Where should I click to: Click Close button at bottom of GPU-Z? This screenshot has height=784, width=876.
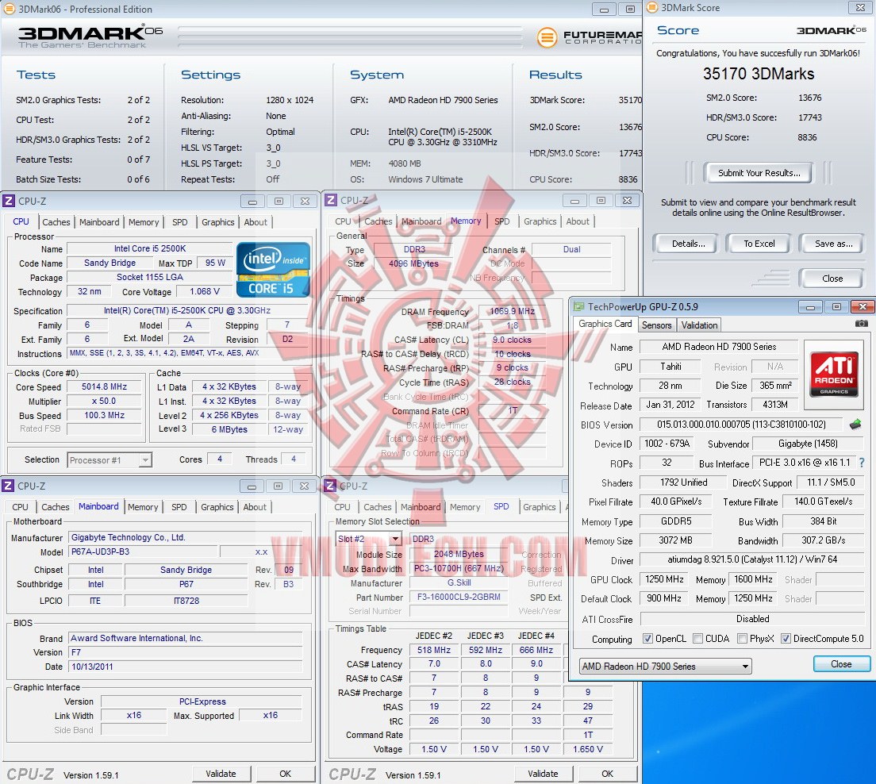(x=841, y=664)
